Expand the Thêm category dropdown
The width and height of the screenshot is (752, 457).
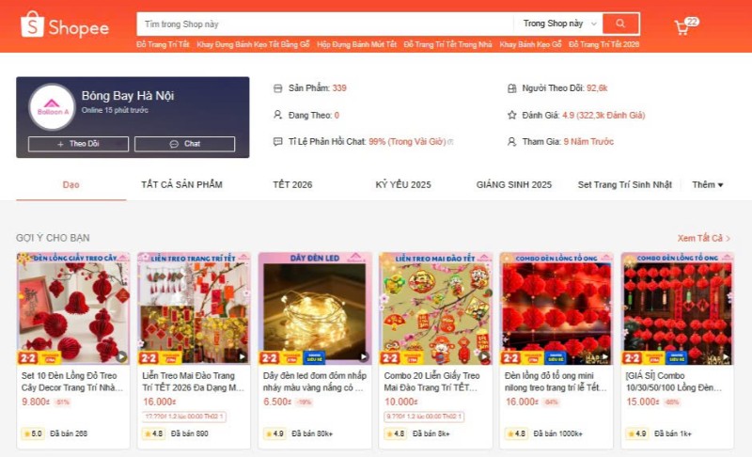(x=708, y=184)
